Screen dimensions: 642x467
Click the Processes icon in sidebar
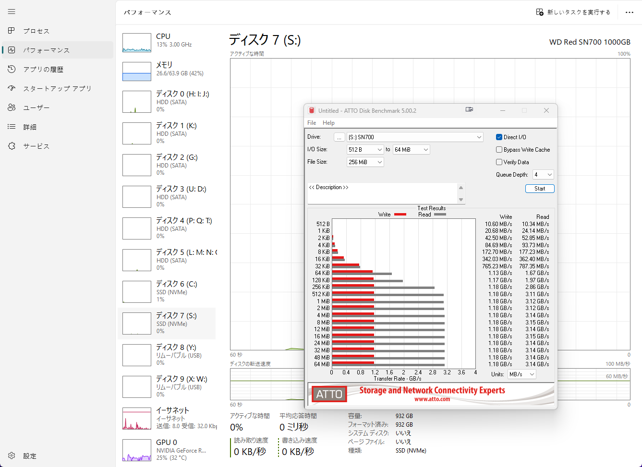point(12,31)
